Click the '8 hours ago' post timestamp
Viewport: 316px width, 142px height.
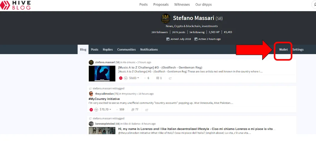tap(149, 124)
